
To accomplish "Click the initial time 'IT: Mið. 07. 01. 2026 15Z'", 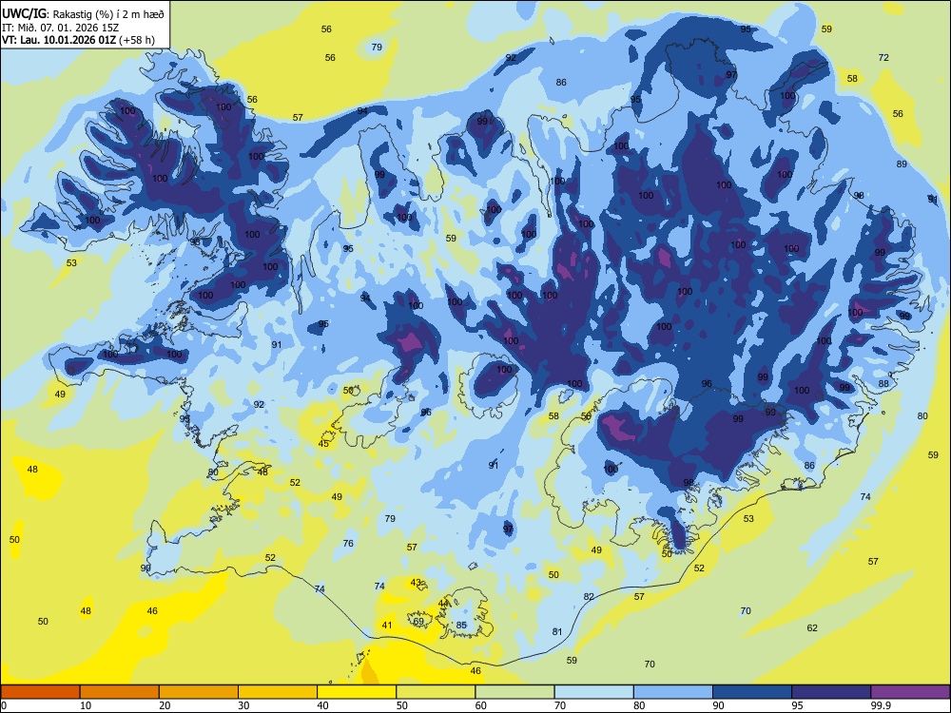I will click(x=59, y=28).
